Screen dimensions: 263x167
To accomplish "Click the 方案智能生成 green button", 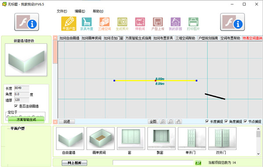I will 26,120.
